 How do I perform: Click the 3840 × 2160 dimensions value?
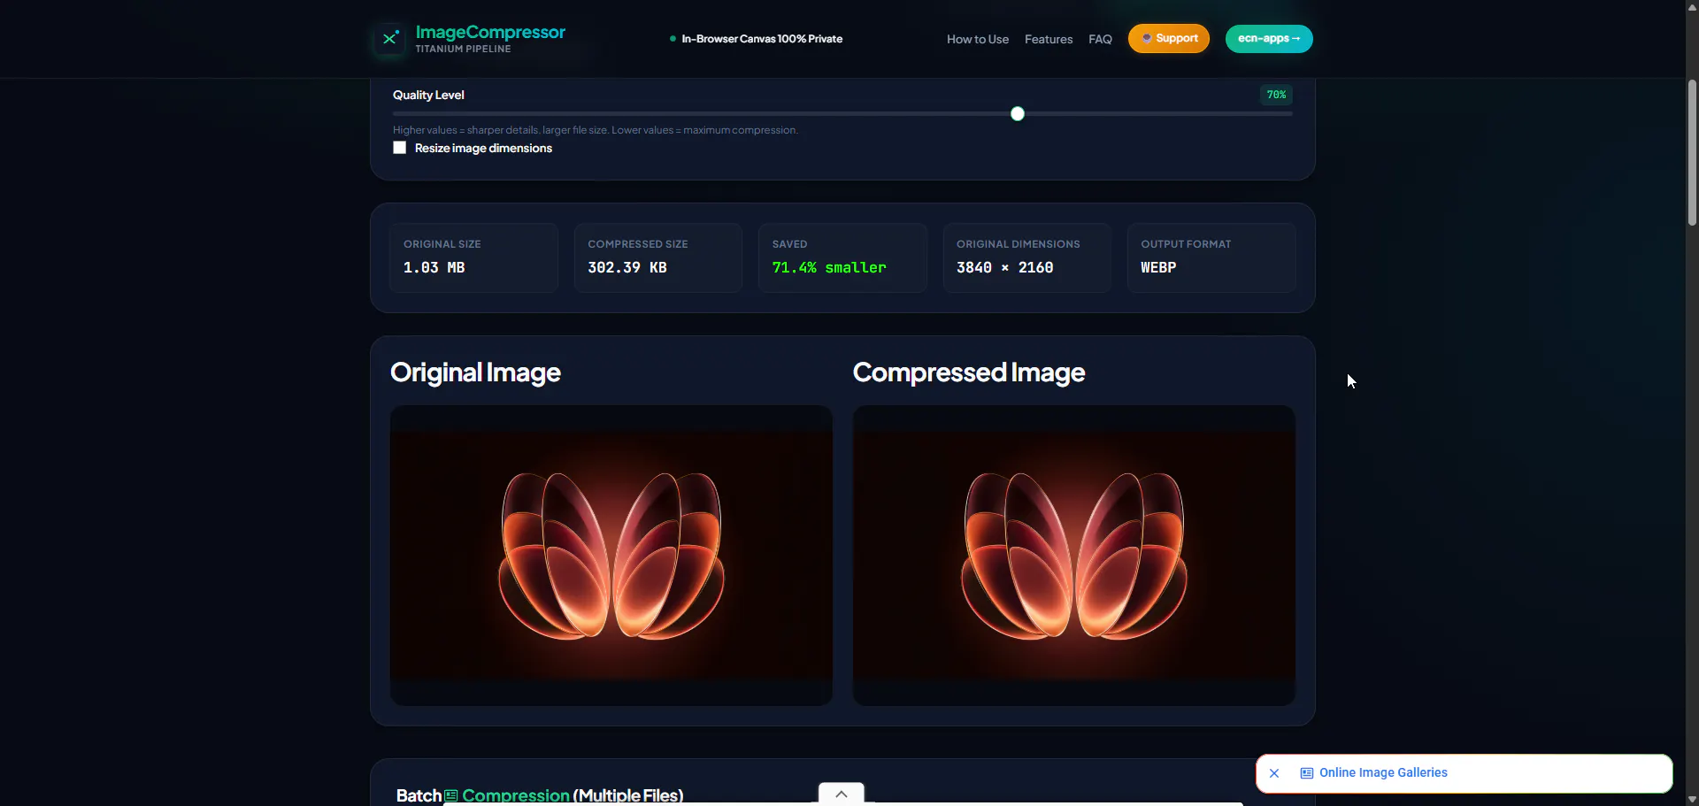point(1005,267)
